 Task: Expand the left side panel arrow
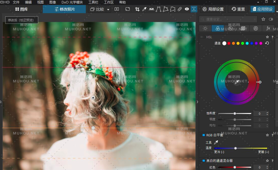1,102
